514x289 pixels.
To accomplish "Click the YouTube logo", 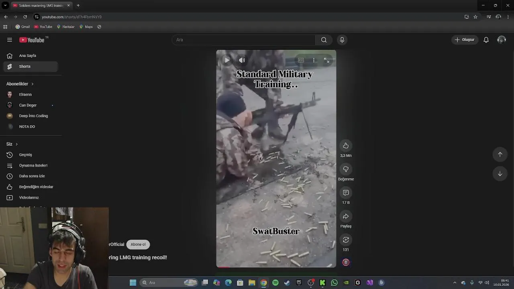I will [x=32, y=40].
